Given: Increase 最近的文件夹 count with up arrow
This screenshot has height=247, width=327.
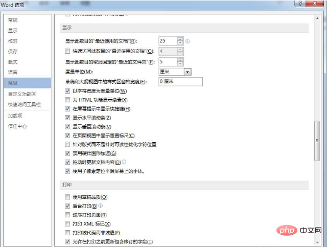Looking at the screenshot, I should [180, 59].
